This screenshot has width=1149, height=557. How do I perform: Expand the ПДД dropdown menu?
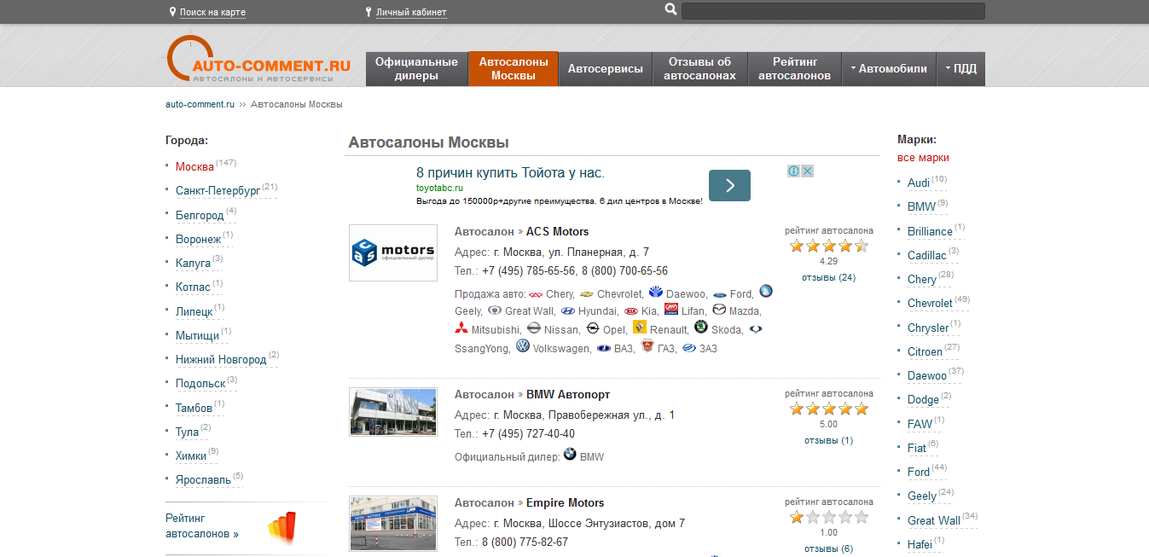[960, 69]
